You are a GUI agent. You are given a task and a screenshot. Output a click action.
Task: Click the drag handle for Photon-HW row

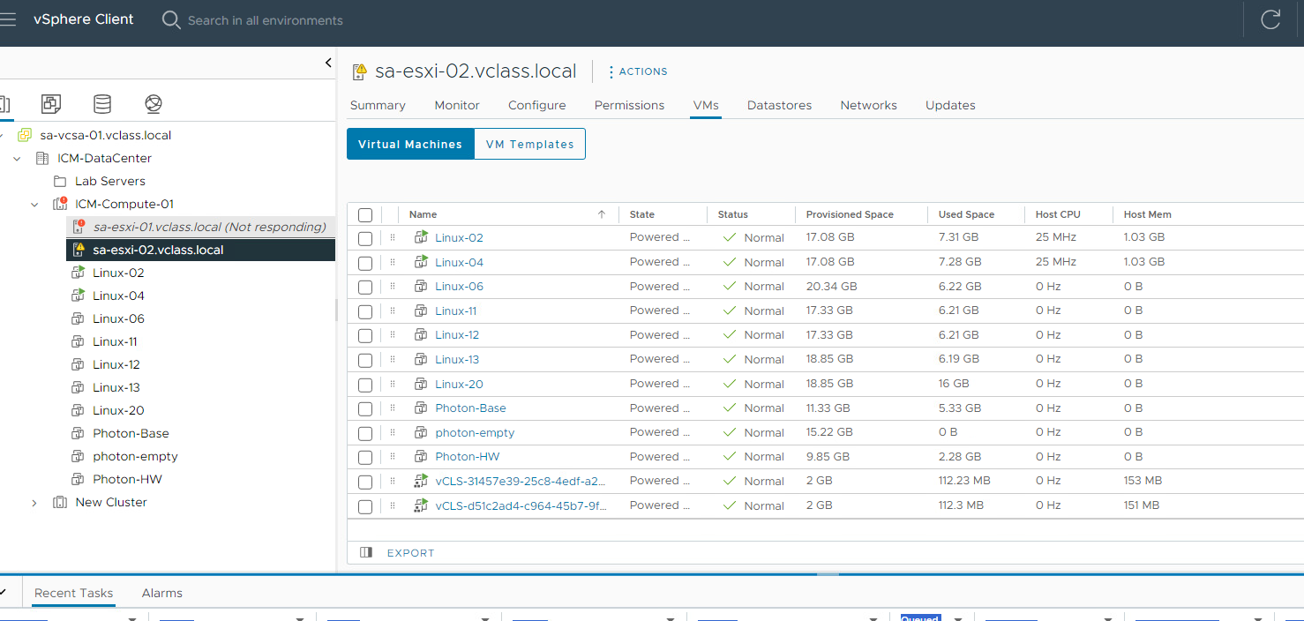[393, 456]
